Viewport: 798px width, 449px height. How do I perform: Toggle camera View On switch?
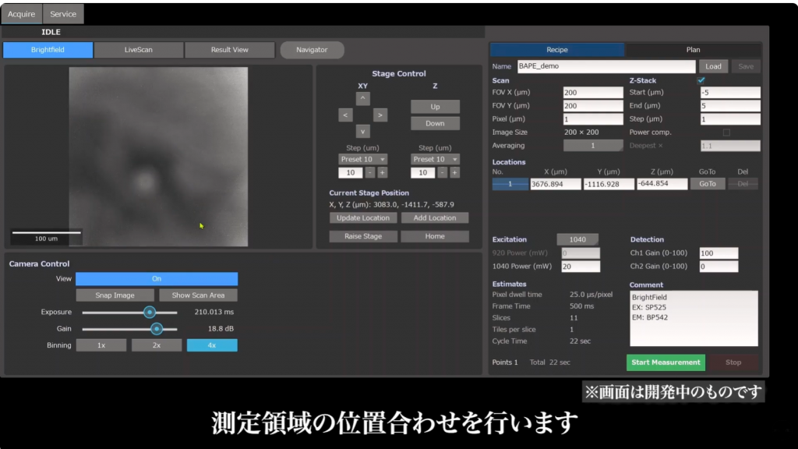coord(157,279)
